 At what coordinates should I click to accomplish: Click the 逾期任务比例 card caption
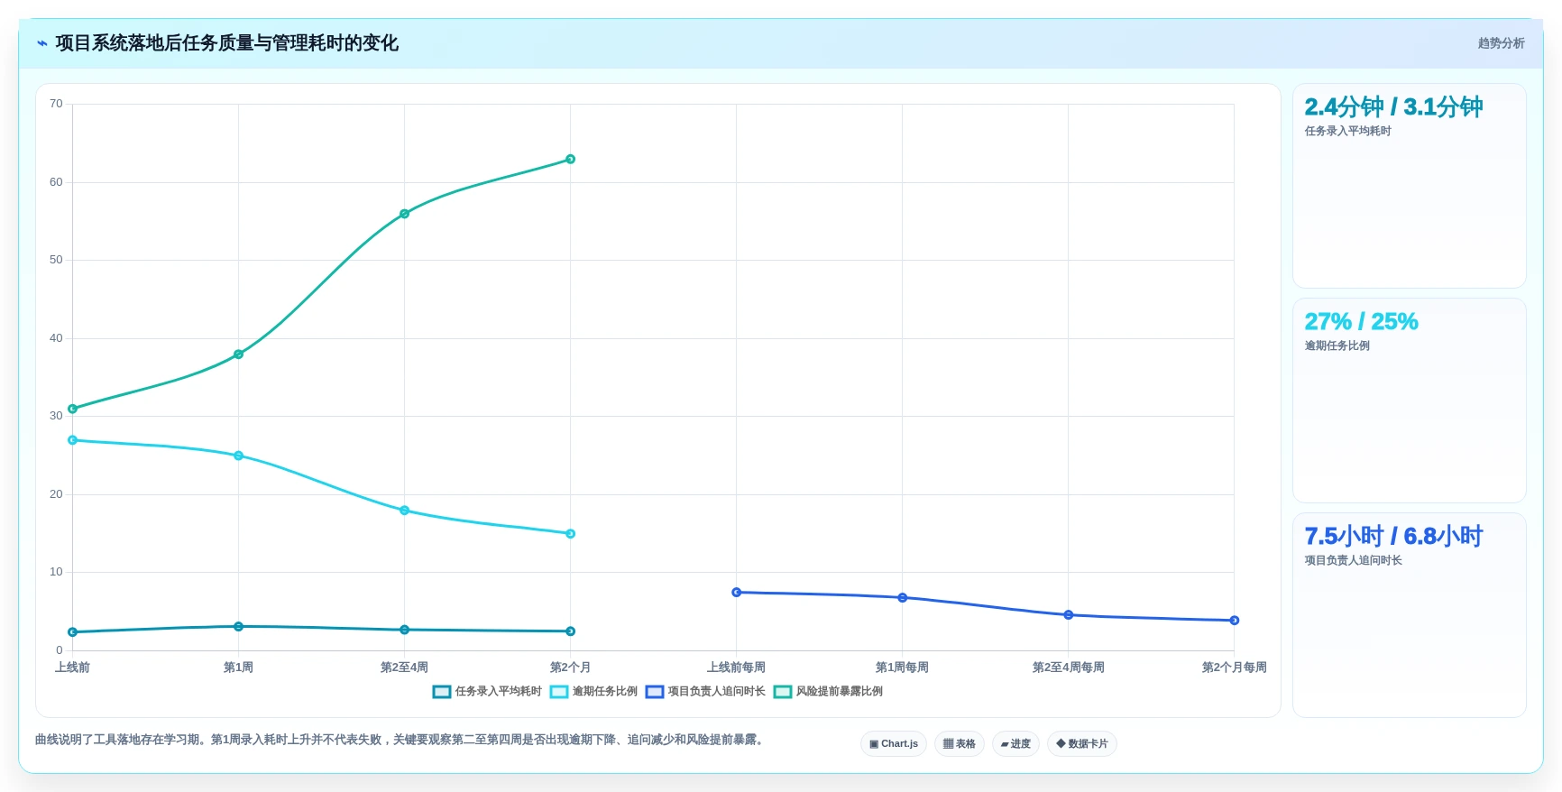[x=1337, y=345]
